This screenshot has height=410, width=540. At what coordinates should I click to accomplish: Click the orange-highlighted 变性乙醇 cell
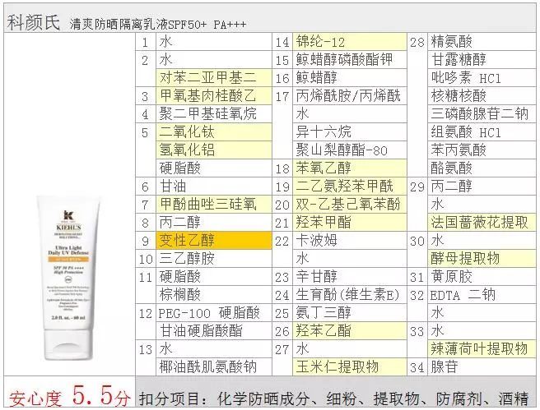coord(214,241)
